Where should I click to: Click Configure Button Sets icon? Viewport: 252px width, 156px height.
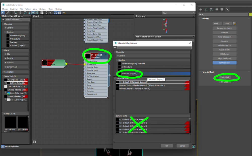coord(234,24)
